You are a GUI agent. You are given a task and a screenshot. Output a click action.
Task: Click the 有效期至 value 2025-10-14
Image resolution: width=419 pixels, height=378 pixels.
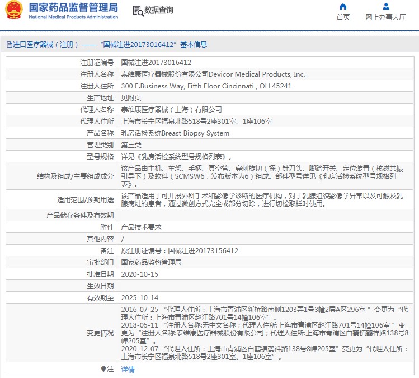(x=140, y=298)
